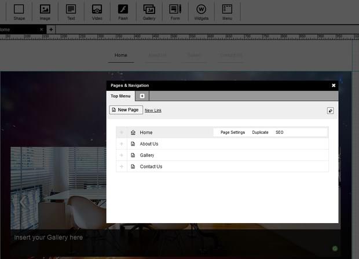The width and height of the screenshot is (359, 259).
Task: Select the Video tool in toolbar
Action: [x=97, y=12]
